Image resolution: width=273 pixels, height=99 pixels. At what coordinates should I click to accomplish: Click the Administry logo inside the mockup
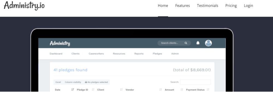pos(60,43)
